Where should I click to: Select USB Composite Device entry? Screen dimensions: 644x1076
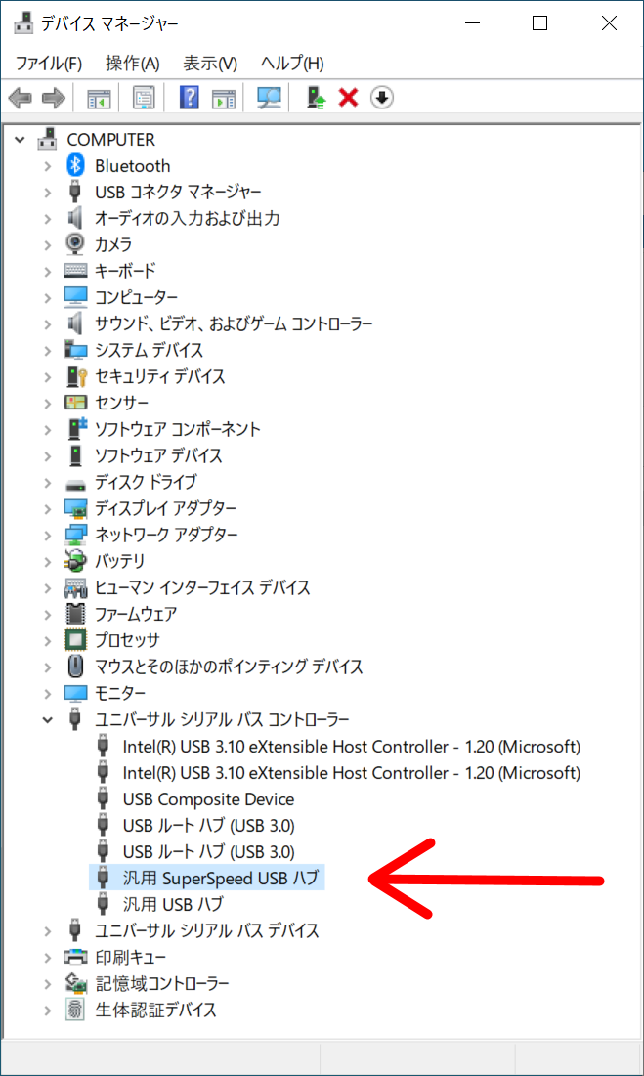click(208, 799)
